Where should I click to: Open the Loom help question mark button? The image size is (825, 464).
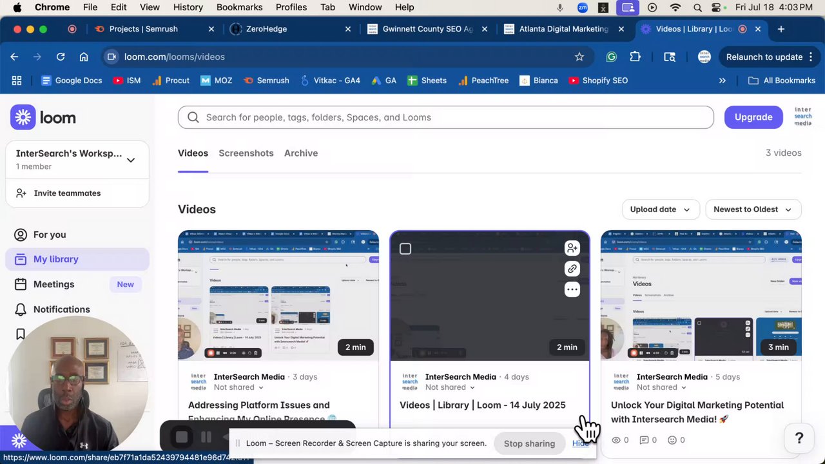799,438
